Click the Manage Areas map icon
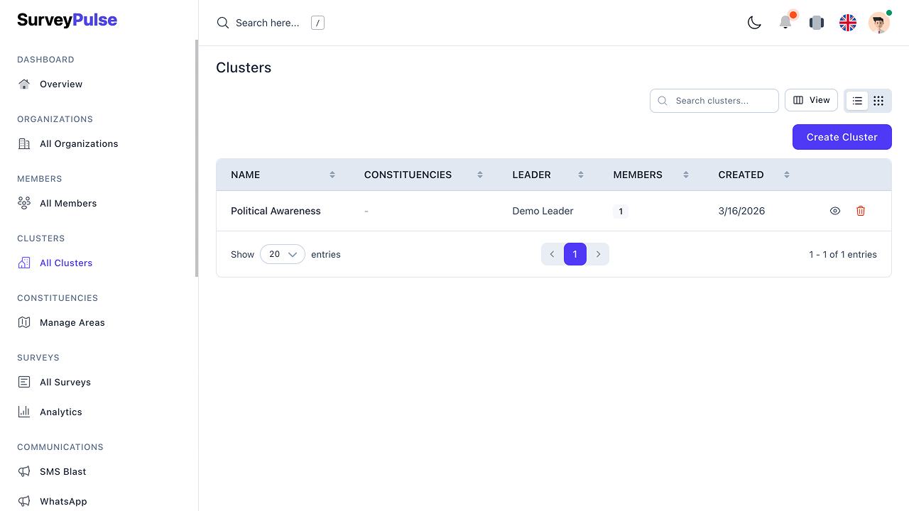 [24, 322]
